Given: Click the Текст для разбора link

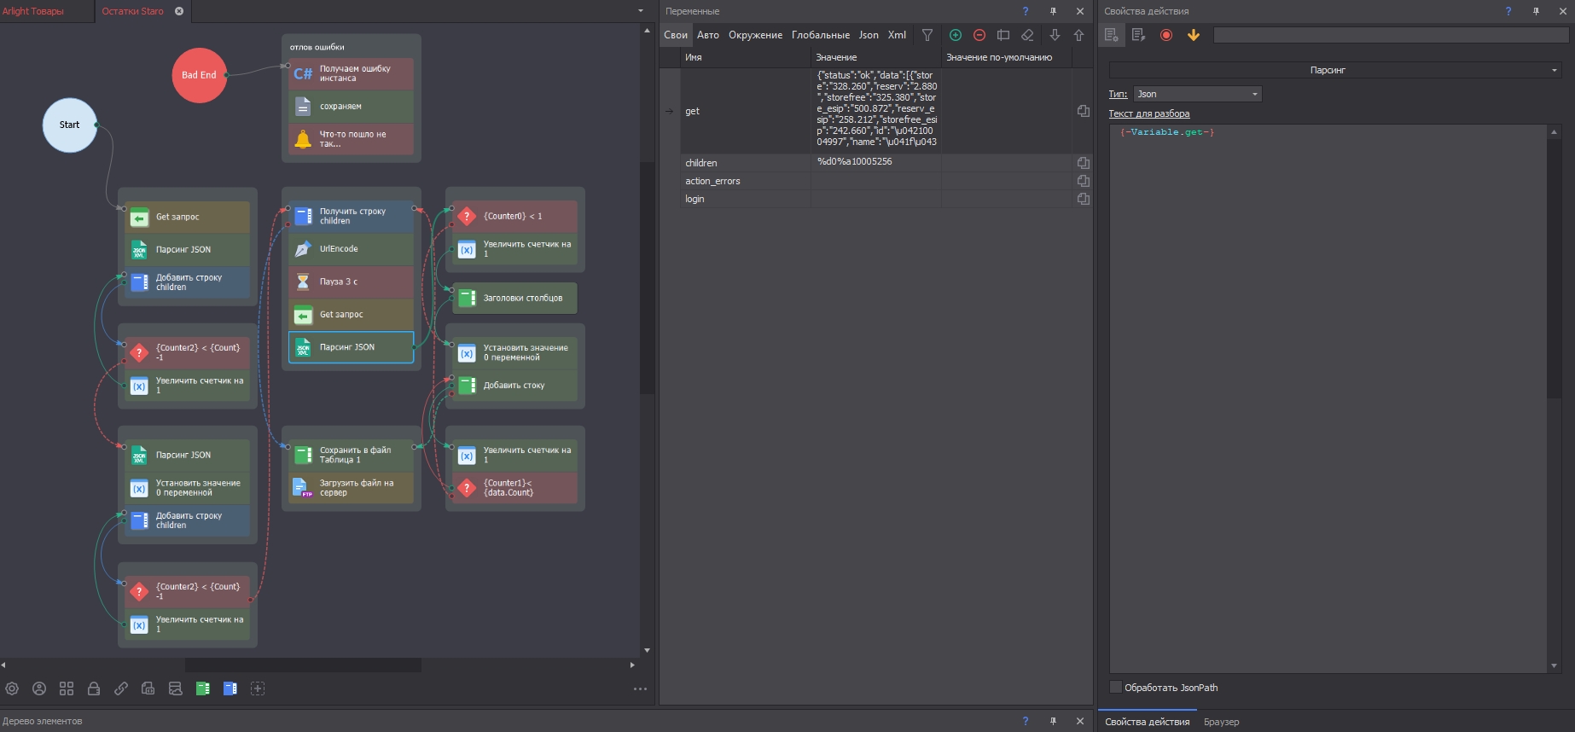Looking at the screenshot, I should pyautogui.click(x=1148, y=113).
